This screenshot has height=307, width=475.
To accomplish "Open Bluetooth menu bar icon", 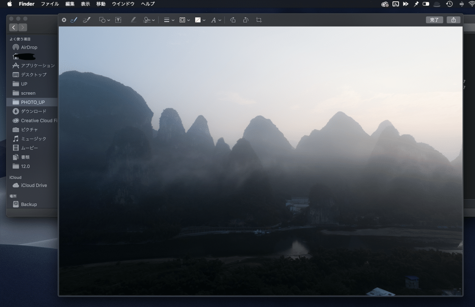I will [x=462, y=4].
